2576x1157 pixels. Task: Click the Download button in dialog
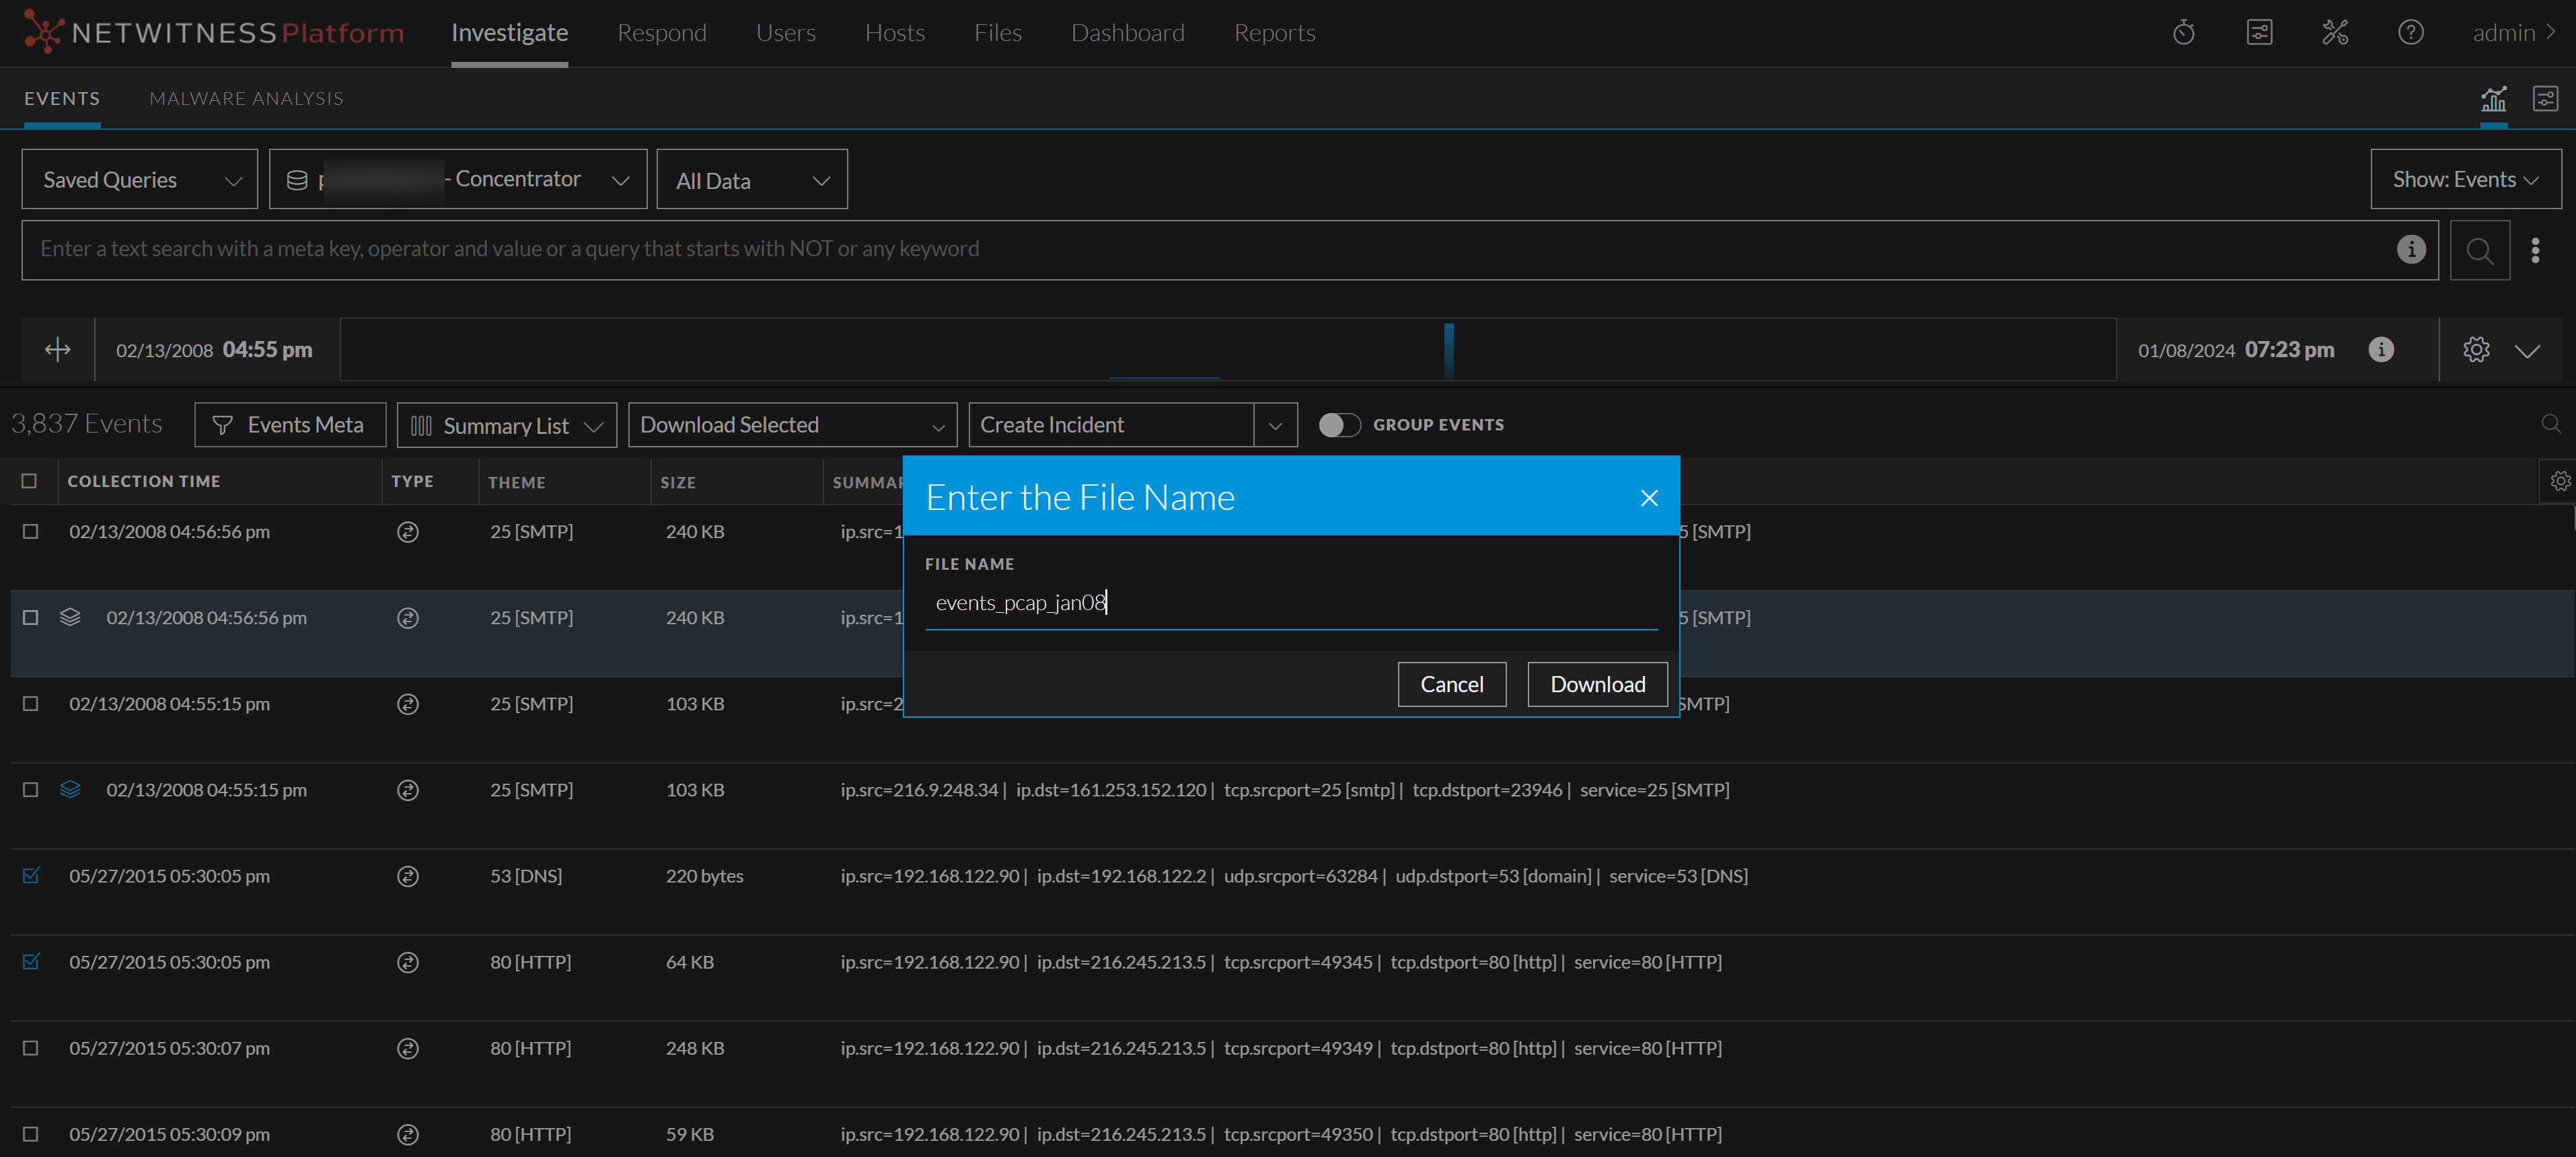click(1597, 685)
